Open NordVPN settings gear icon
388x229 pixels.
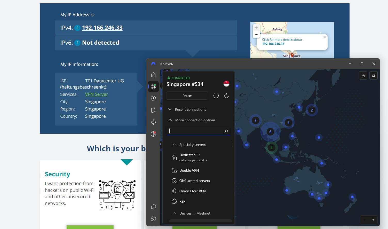(153, 219)
